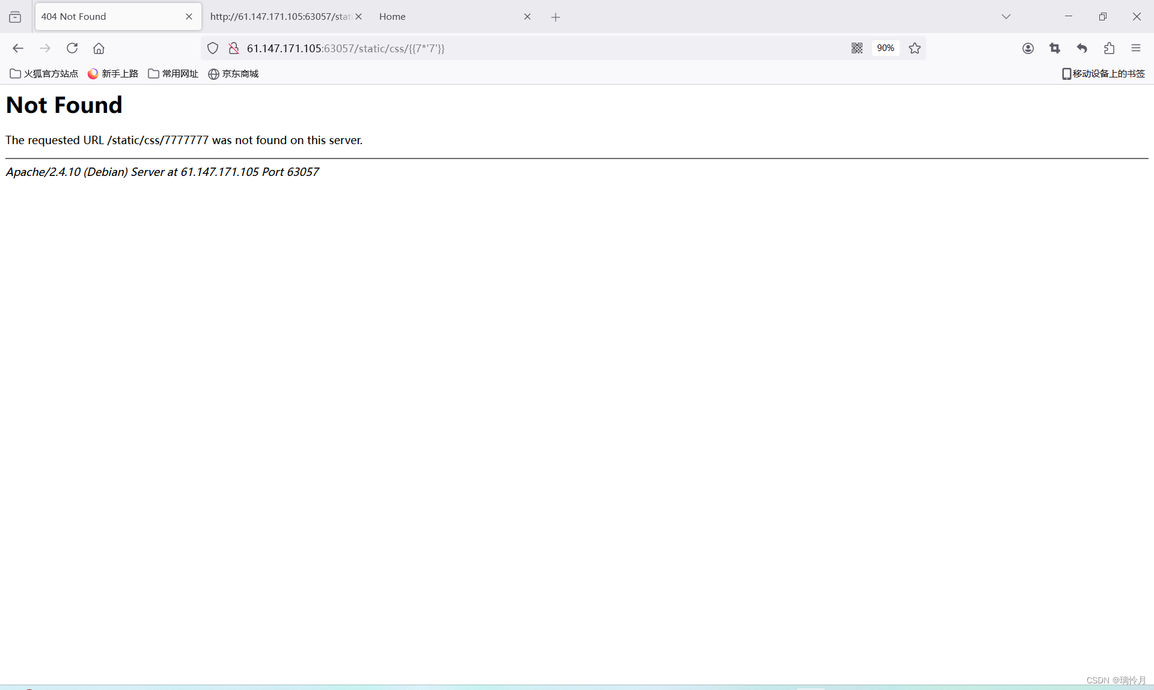Click the insecure connection lock icon
This screenshot has width=1154, height=690.
tap(234, 48)
